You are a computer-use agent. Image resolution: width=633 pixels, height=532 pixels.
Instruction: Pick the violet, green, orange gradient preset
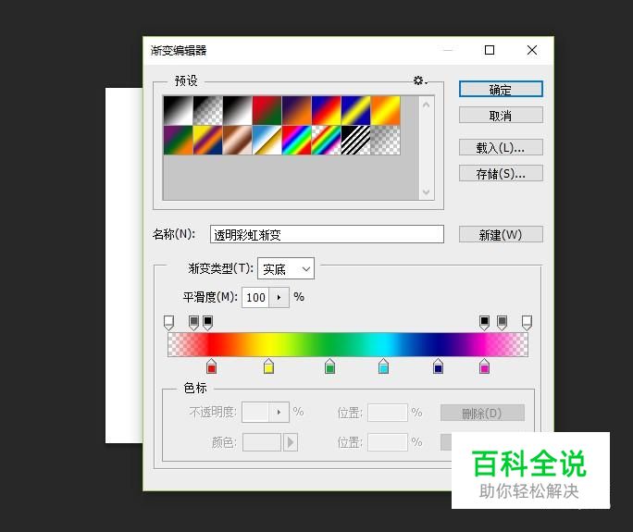pyautogui.click(x=178, y=140)
